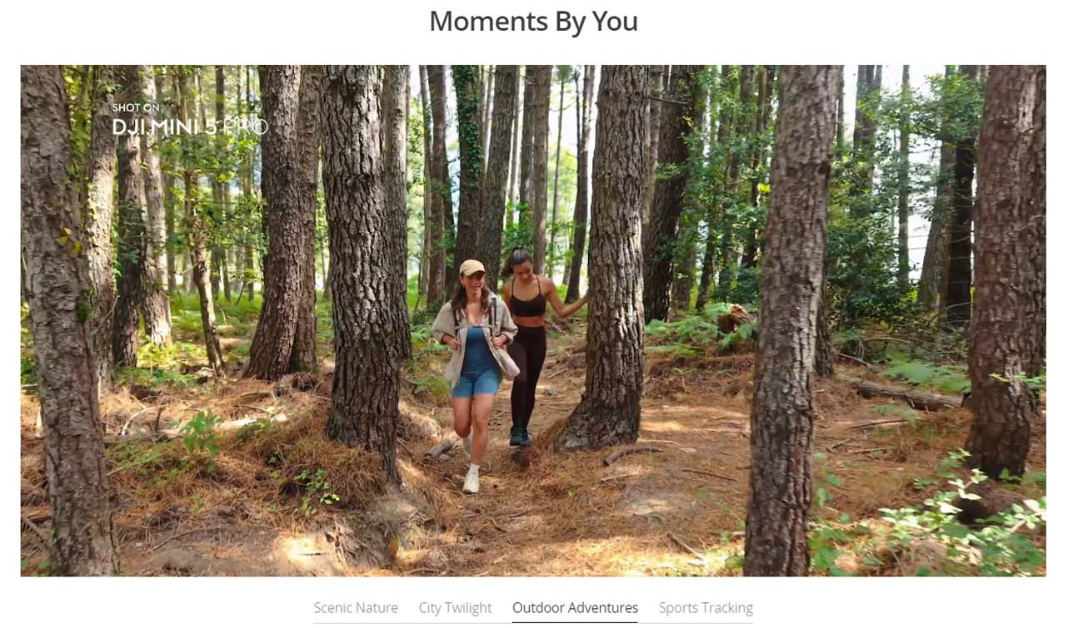Show the Sports Tracking footage tab
This screenshot has width=1083, height=628.
[x=706, y=607]
